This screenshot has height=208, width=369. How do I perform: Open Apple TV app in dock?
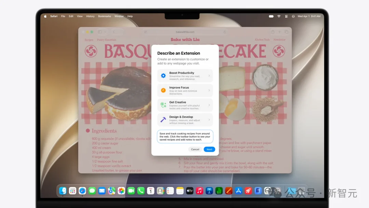point(190,191)
